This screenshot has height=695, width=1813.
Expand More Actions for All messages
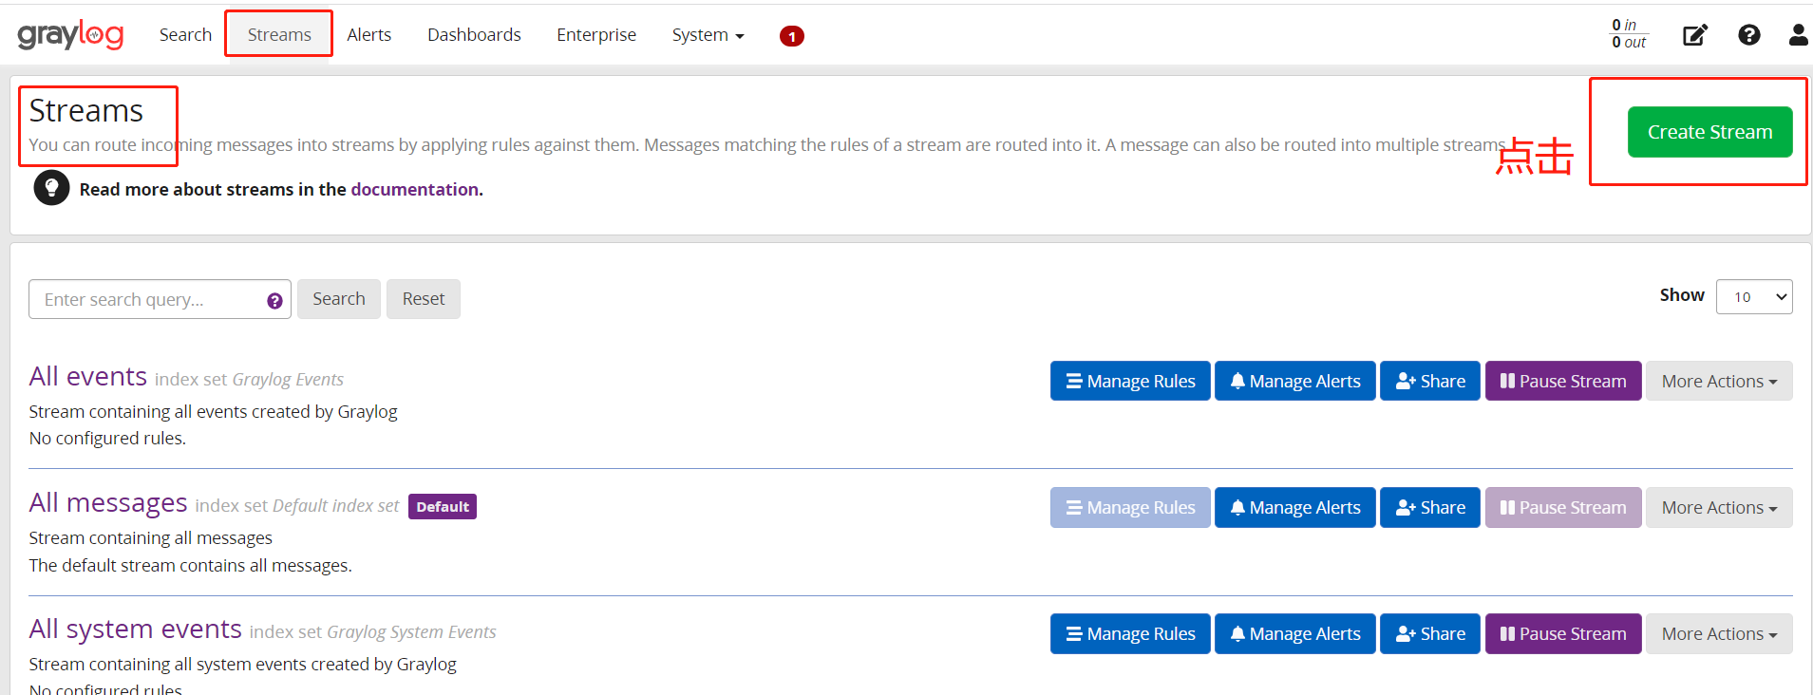(1719, 507)
